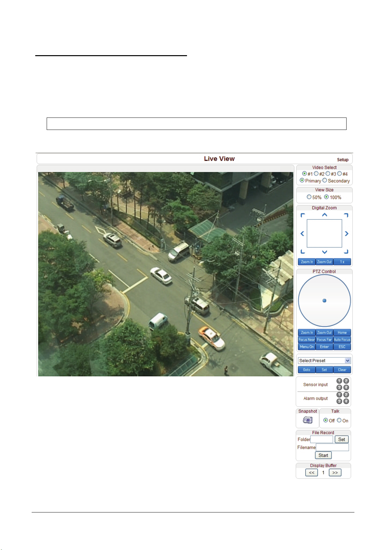Screen dimensions: 389x550
Task: Toggle Alarm output 4
Action: [346, 401]
